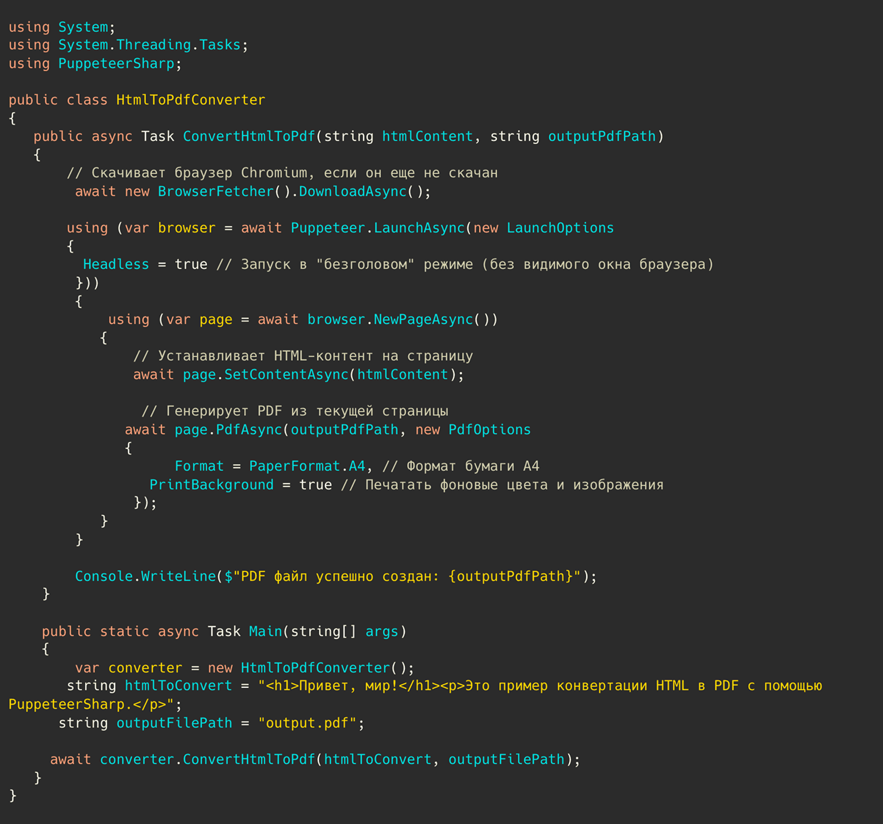This screenshot has height=824, width=883.
Task: Place cursor on SetContentAsync method
Action: (286, 374)
